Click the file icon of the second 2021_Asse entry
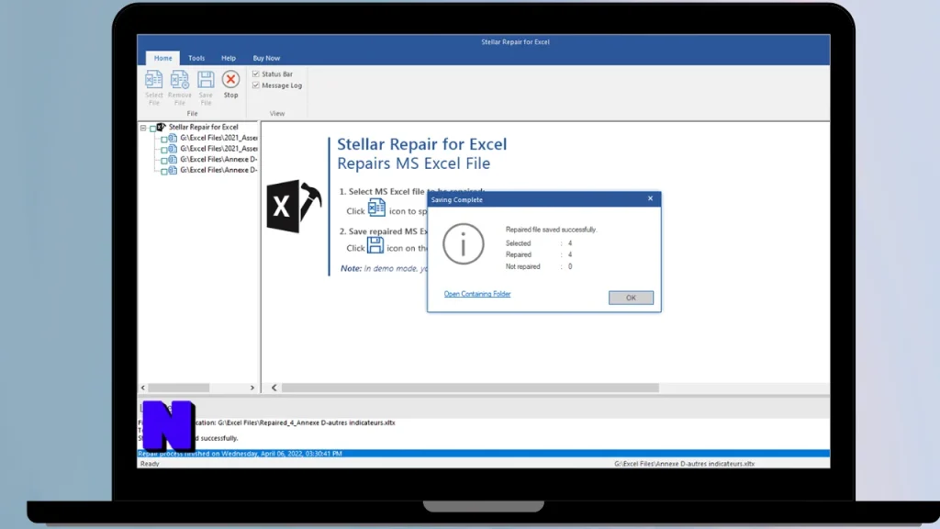The height and width of the screenshot is (529, 940). click(173, 149)
